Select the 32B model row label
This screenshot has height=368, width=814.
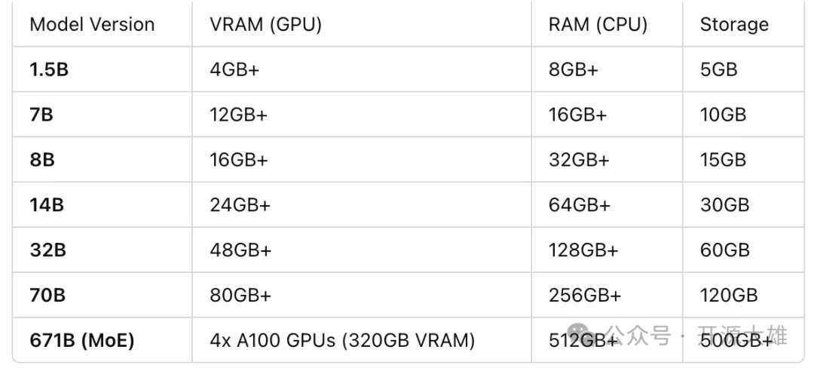(x=47, y=250)
